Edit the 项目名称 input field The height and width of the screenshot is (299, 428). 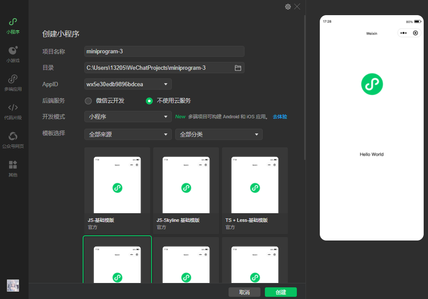coord(164,52)
